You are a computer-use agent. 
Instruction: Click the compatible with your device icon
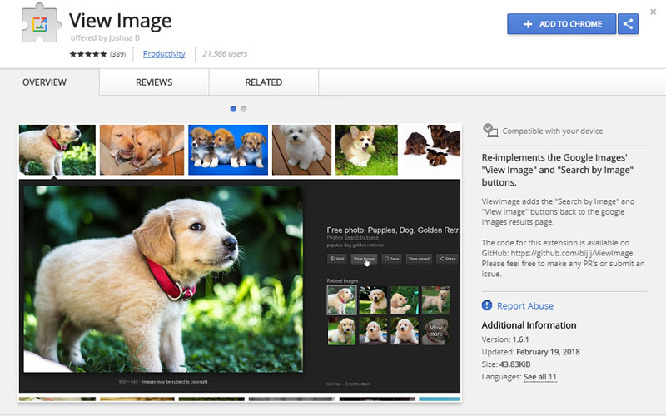[490, 131]
